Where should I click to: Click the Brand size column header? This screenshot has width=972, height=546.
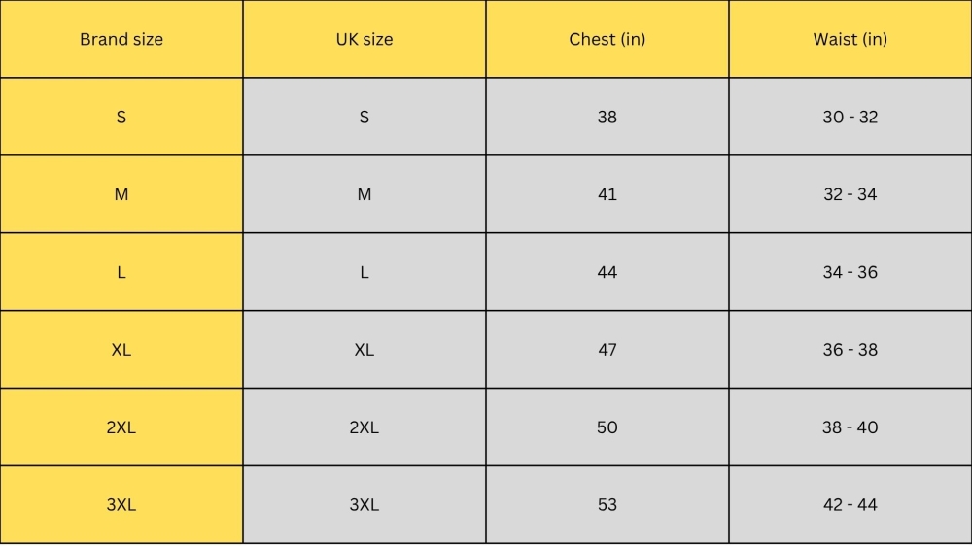[121, 40]
